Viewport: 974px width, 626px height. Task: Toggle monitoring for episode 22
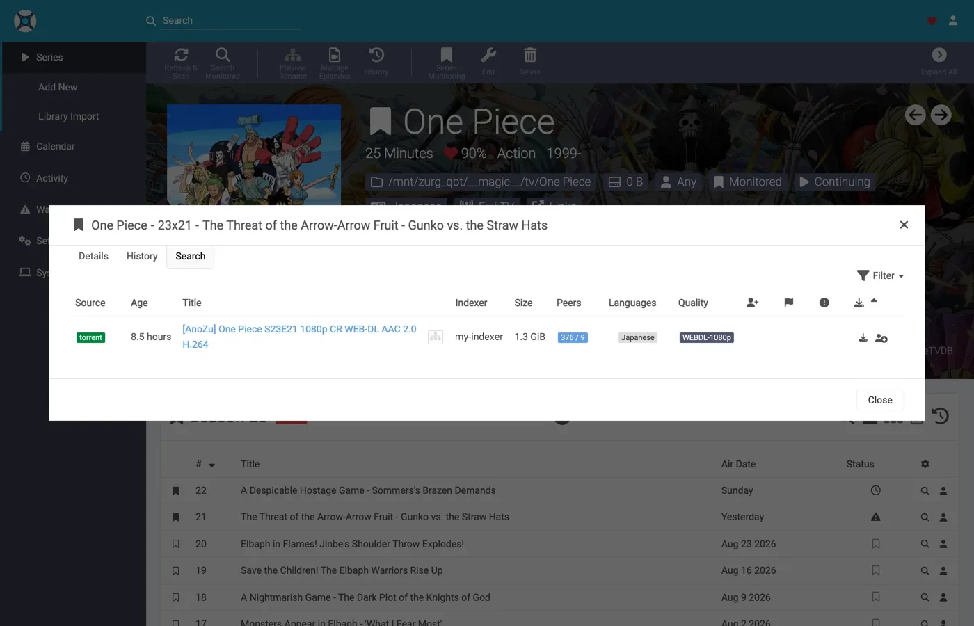point(175,491)
